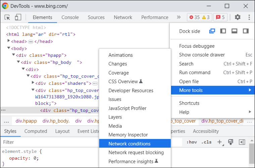Screen dimensions: 255x168
Task: Open Developer Resources tool
Action: (x=135, y=90)
